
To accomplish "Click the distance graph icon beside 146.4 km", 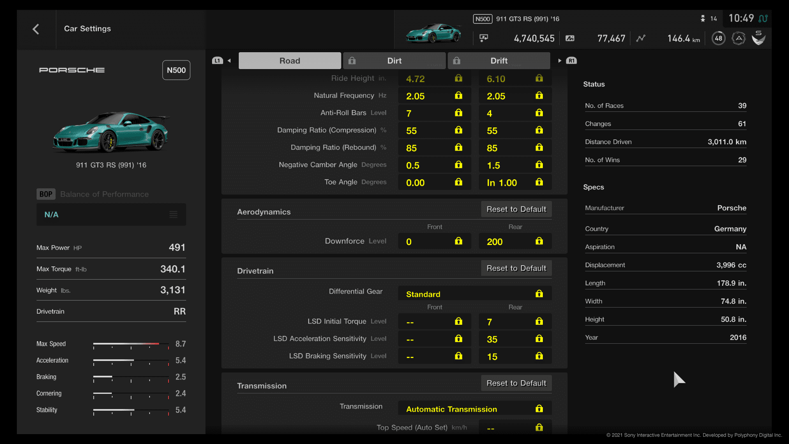I will (641, 38).
